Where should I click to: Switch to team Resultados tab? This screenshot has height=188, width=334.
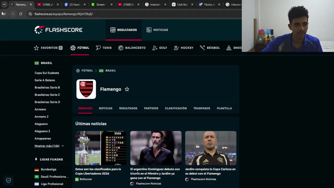tap(128, 108)
